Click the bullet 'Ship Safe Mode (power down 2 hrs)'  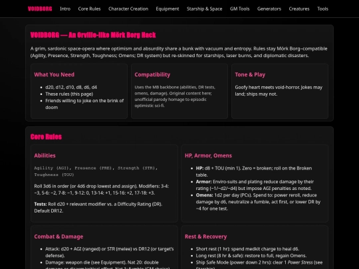(259, 265)
